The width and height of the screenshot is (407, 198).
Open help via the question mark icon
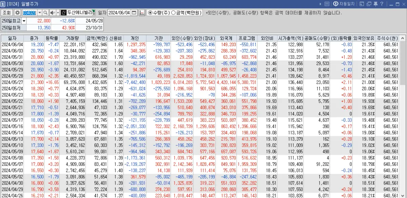[382, 4]
